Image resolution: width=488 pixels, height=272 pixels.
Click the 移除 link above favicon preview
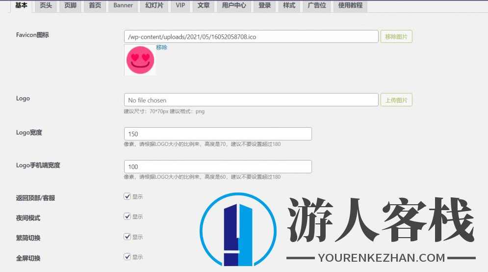161,47
